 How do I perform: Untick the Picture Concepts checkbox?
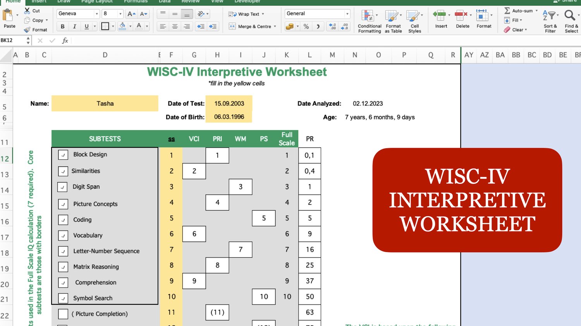pos(63,204)
